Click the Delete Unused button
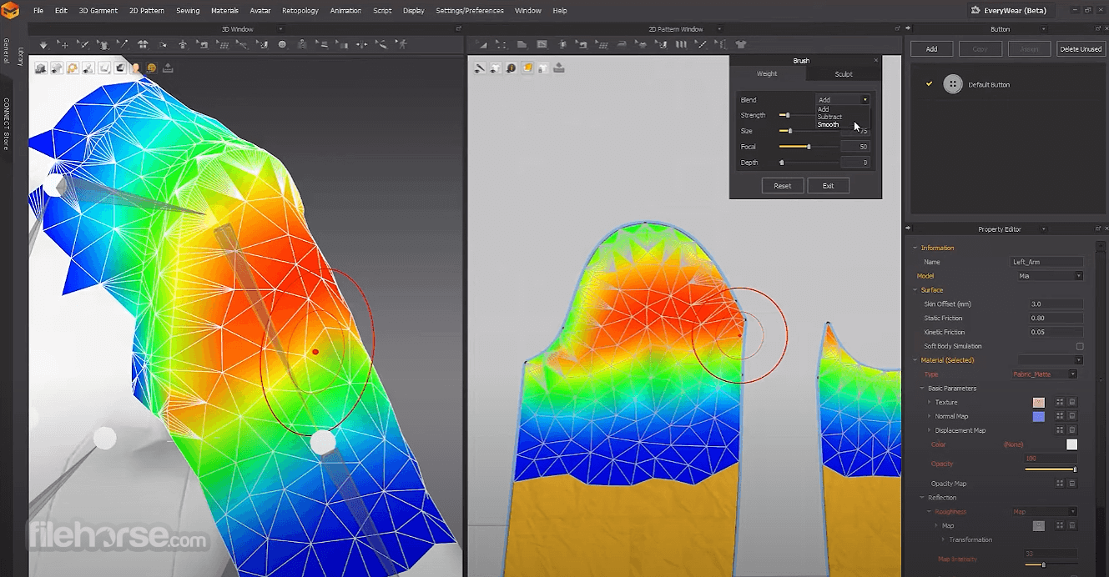The width and height of the screenshot is (1109, 577). point(1081,49)
